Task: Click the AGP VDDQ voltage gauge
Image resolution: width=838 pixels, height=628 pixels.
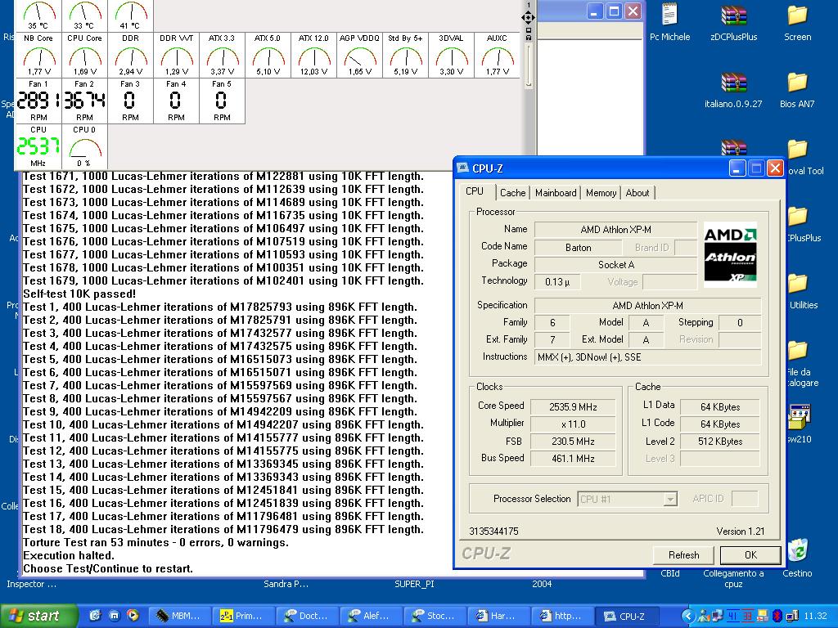Action: [360, 56]
